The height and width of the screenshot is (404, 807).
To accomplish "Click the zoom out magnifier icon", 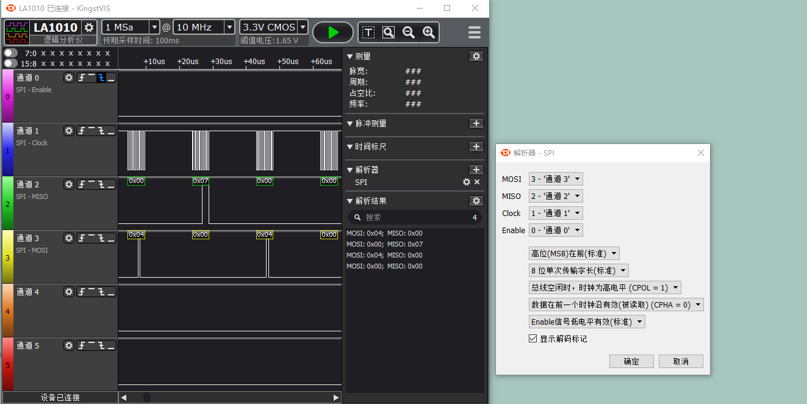I will tap(408, 32).
